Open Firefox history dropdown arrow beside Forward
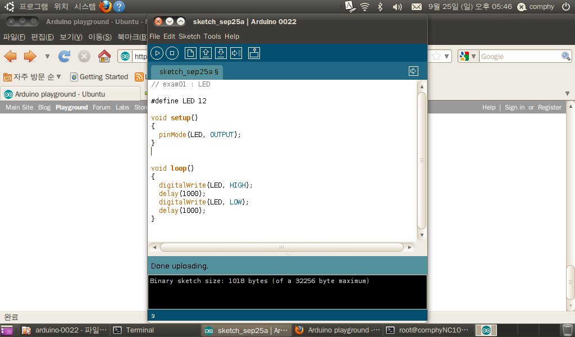This screenshot has width=575, height=337. (47, 57)
